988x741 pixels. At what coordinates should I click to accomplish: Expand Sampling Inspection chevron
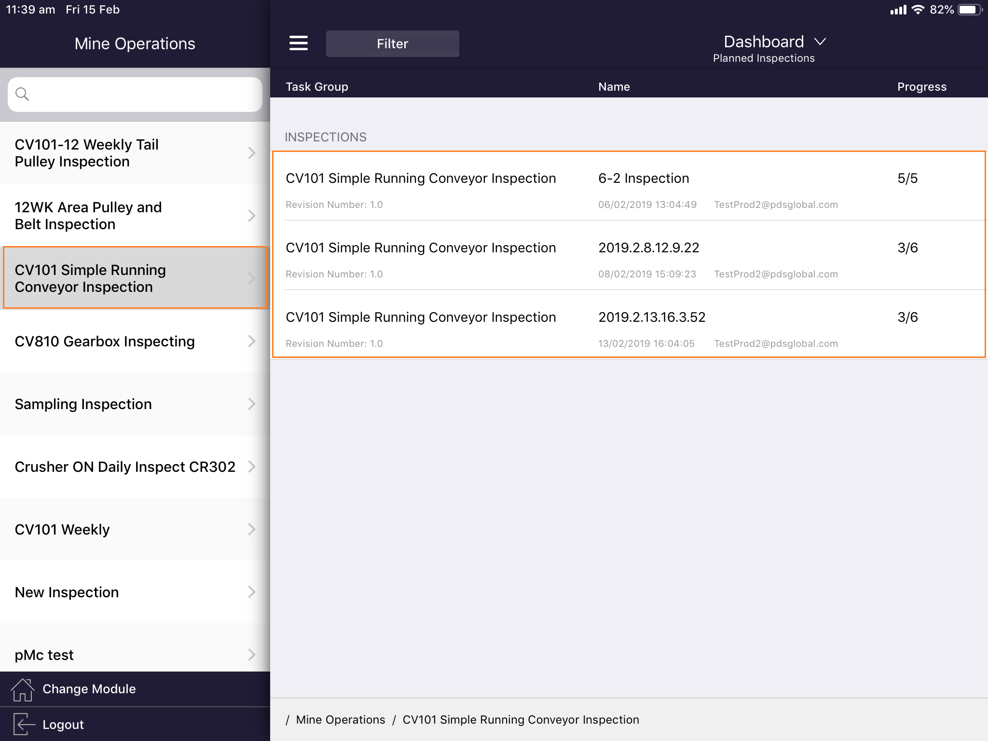251,404
